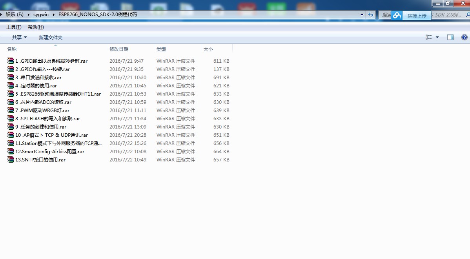Toggle the preview pane icon
This screenshot has height=259, width=470.
point(450,37)
